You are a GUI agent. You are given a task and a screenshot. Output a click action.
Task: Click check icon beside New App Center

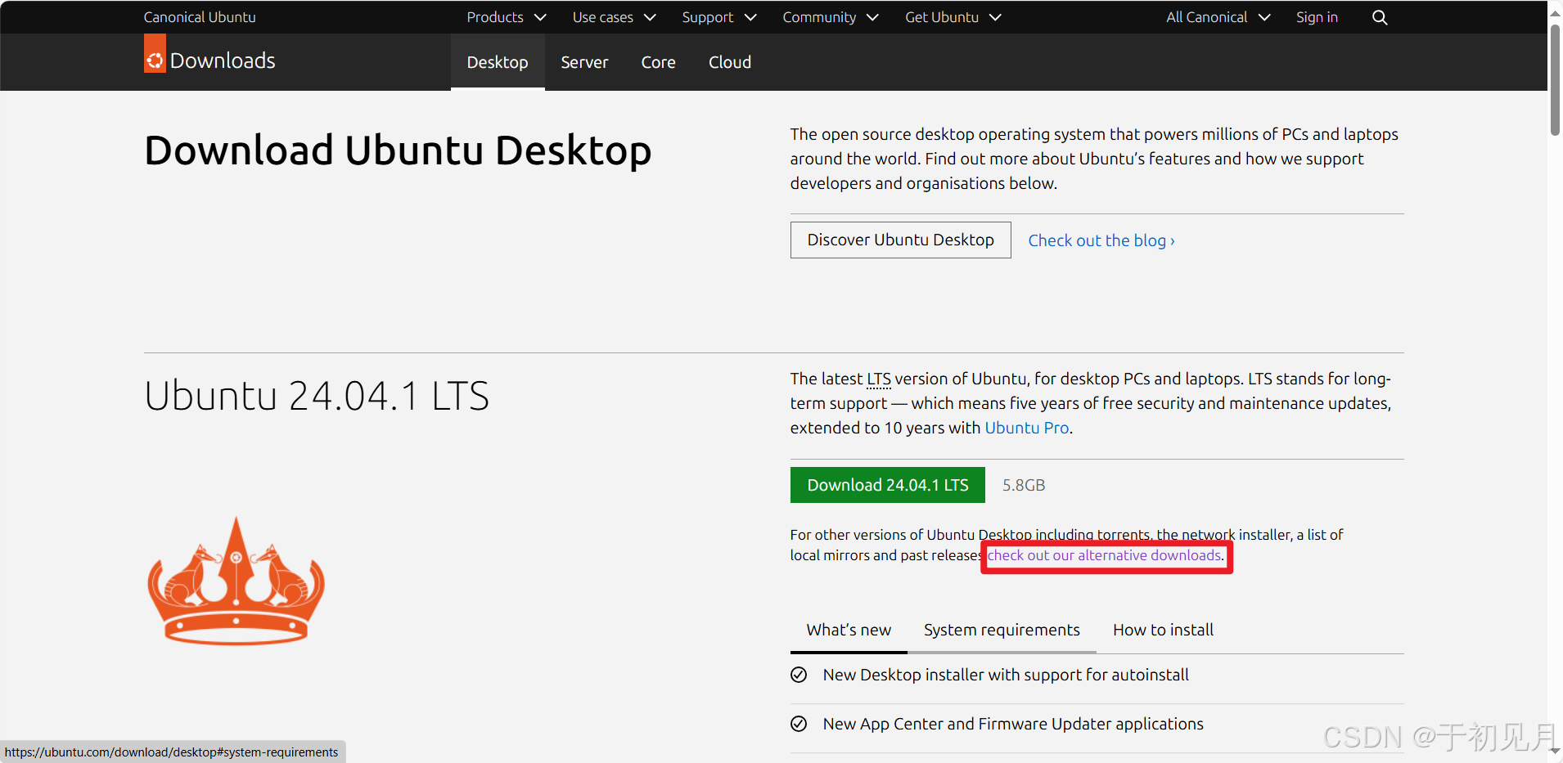click(x=799, y=724)
